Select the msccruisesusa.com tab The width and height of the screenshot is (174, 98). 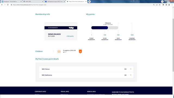pyautogui.click(x=76, y=2)
